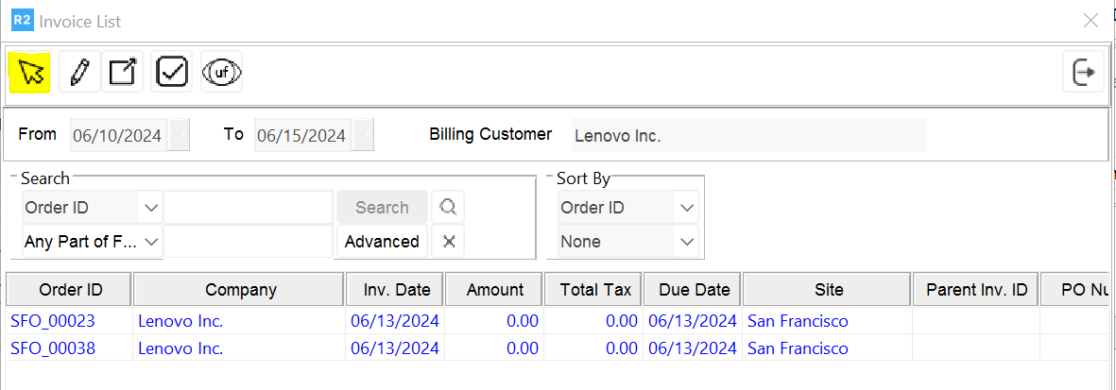Sort by the Inv. Date column header
This screenshot has height=390, width=1116.
tap(396, 290)
